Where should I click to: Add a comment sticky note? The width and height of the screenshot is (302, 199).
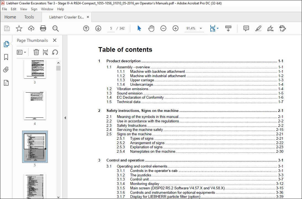[246, 28]
